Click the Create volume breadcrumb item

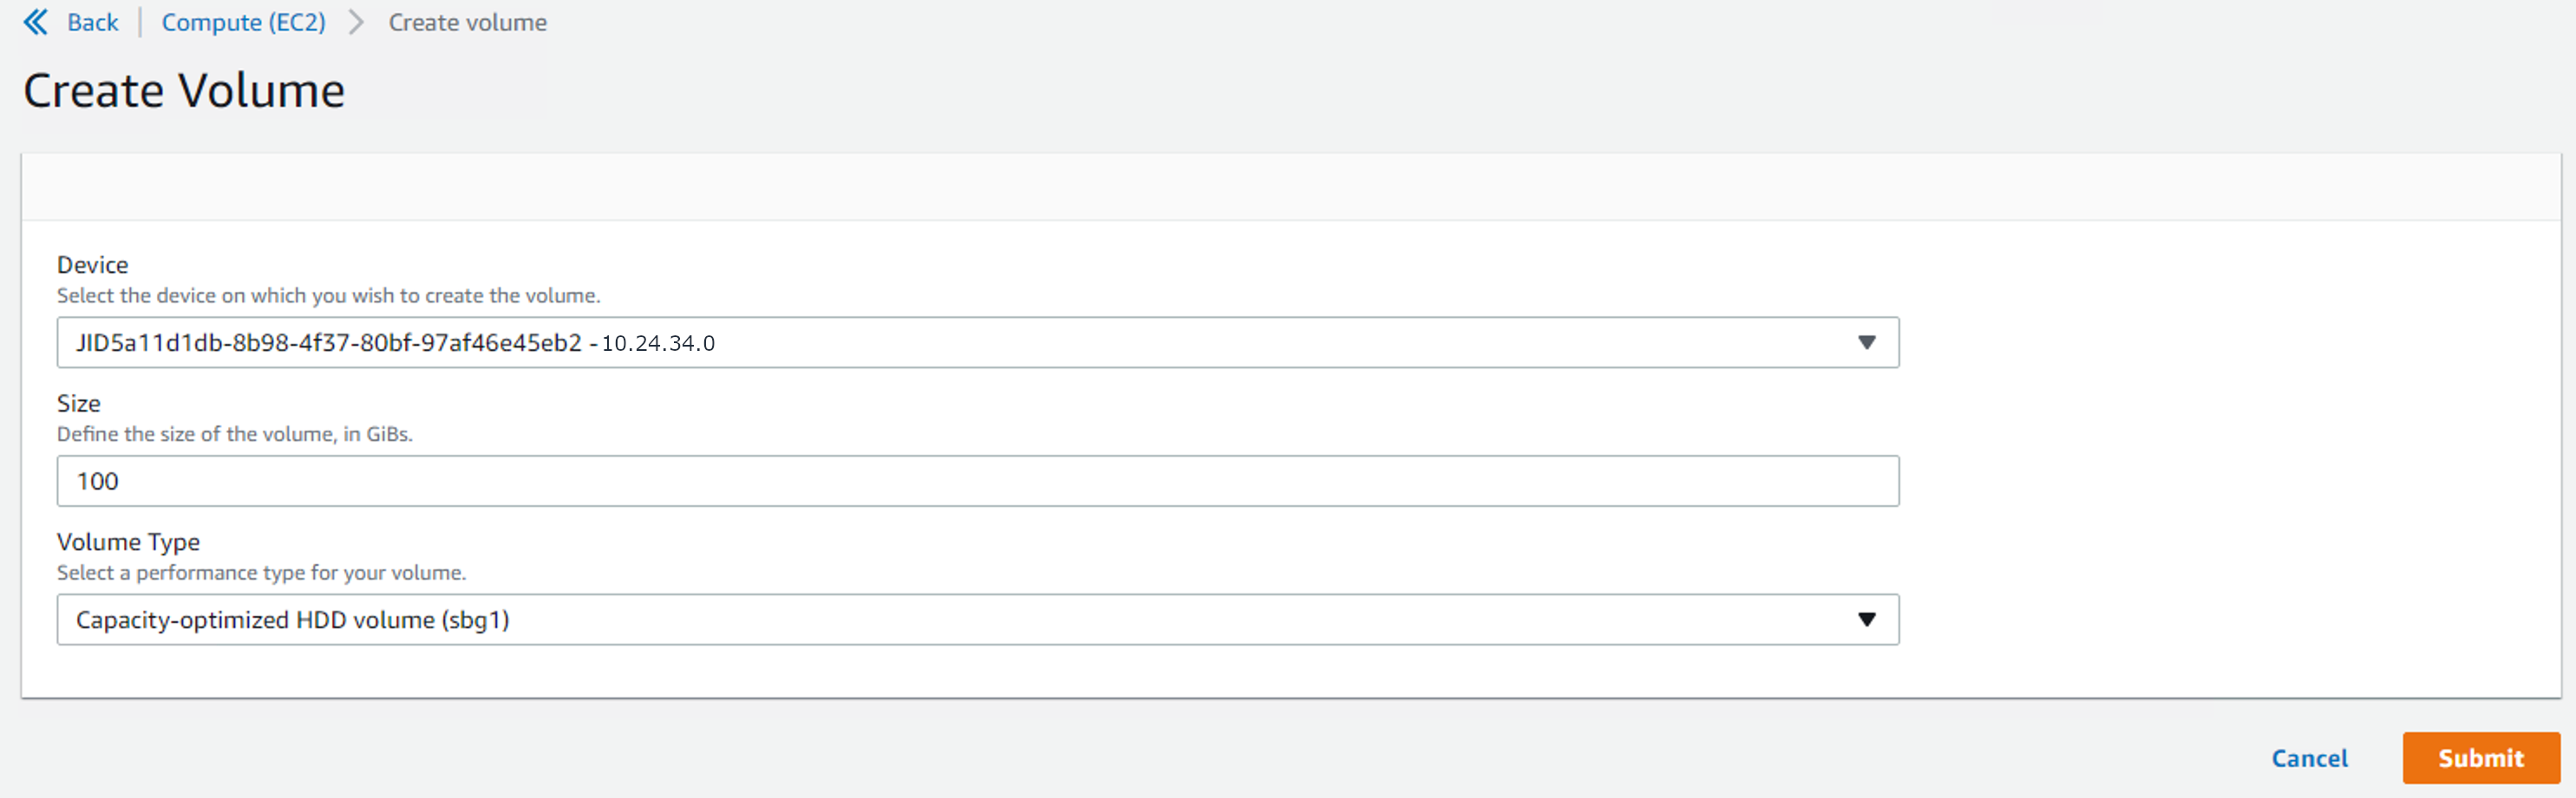(x=467, y=22)
